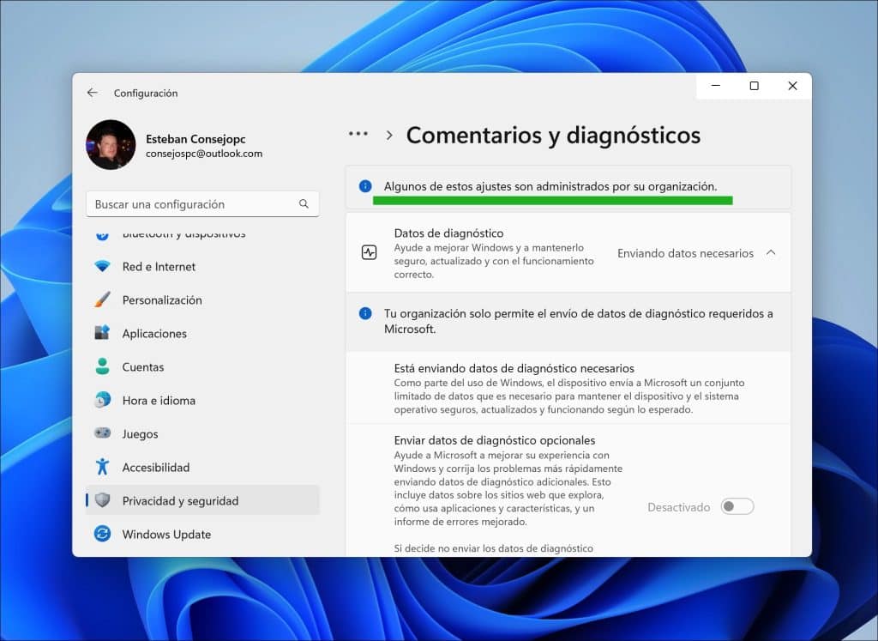The image size is (878, 641).
Task: Click the back arrow next to Configuración
Action: pyautogui.click(x=93, y=93)
